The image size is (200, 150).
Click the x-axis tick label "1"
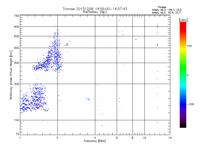20,138
